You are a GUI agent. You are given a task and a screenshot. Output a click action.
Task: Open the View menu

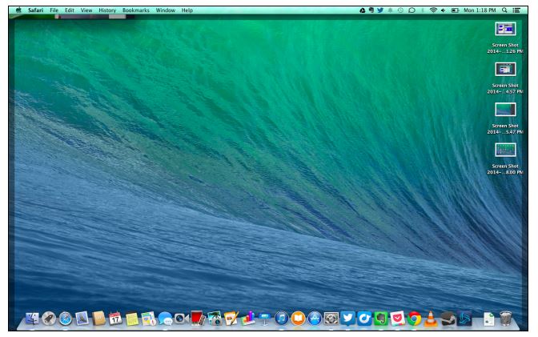coord(86,10)
